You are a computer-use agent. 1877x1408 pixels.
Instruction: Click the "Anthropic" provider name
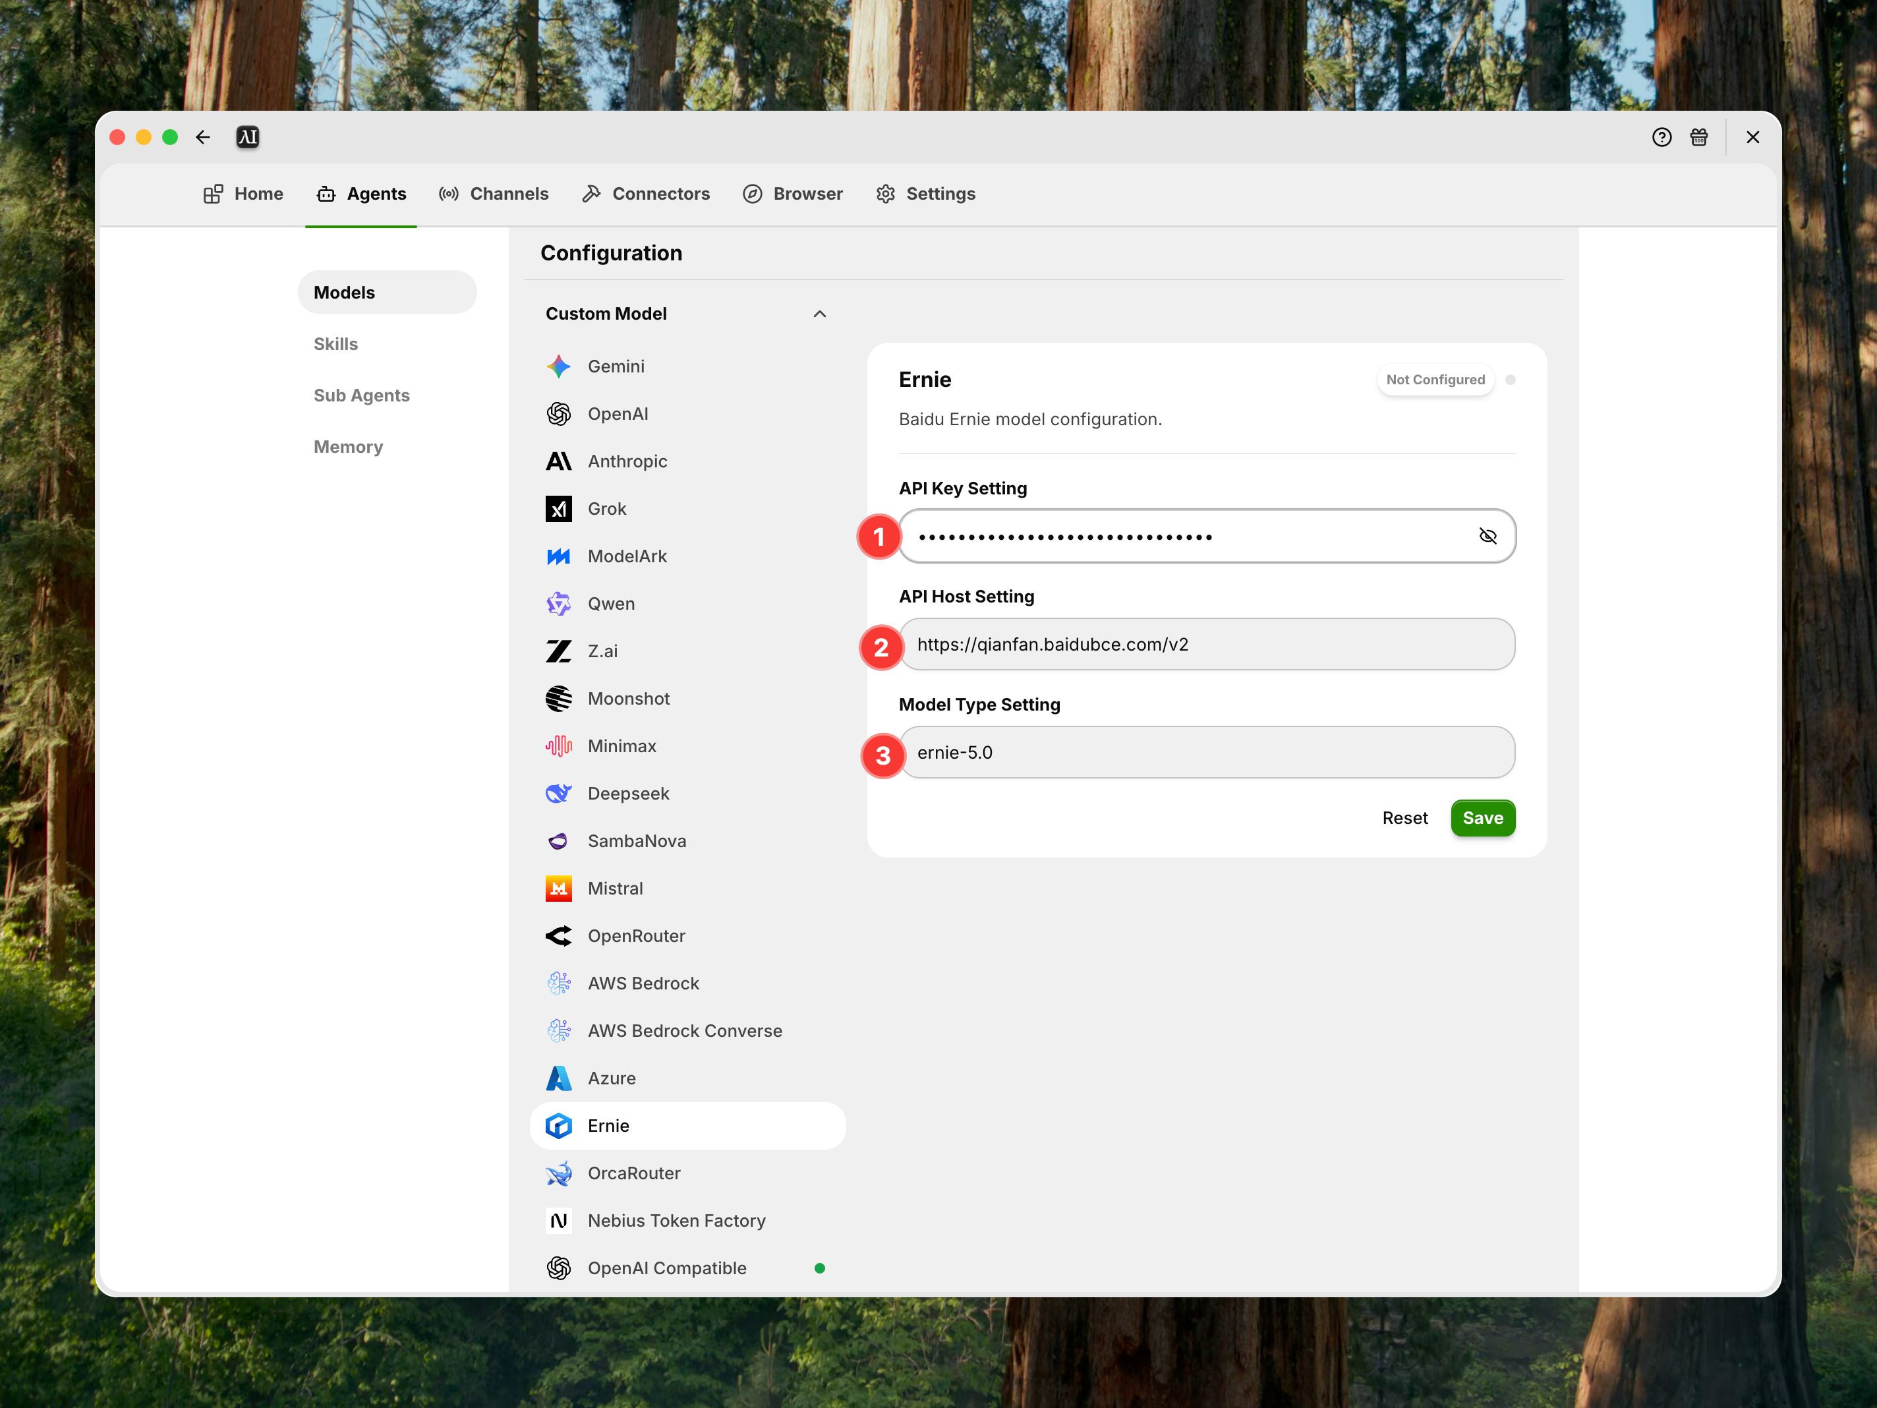tap(627, 461)
